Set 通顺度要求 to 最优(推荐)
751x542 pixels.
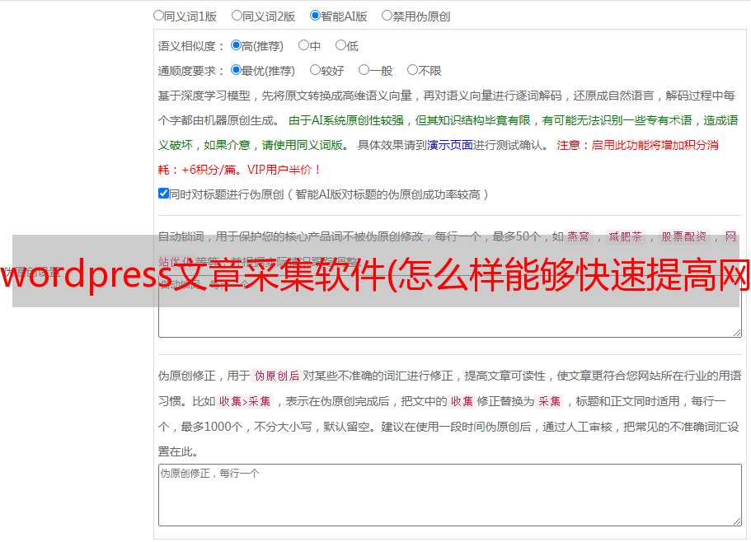(x=236, y=70)
